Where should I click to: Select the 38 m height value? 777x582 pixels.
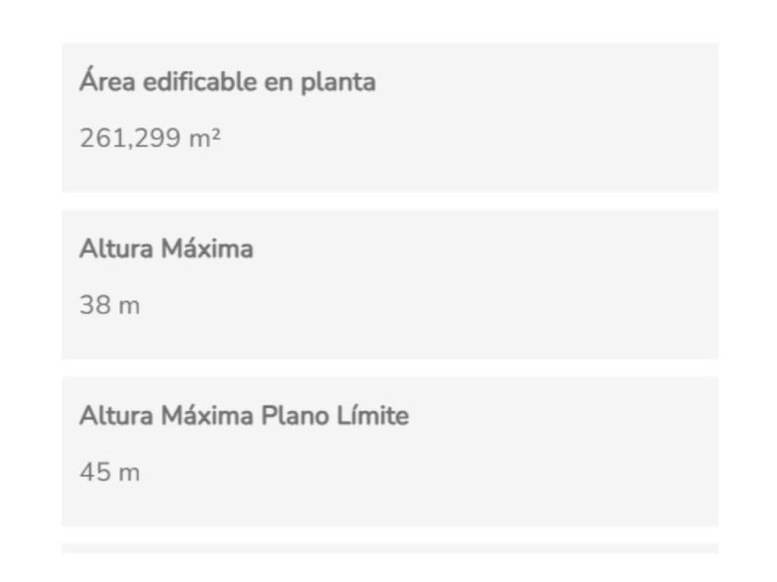tap(109, 306)
